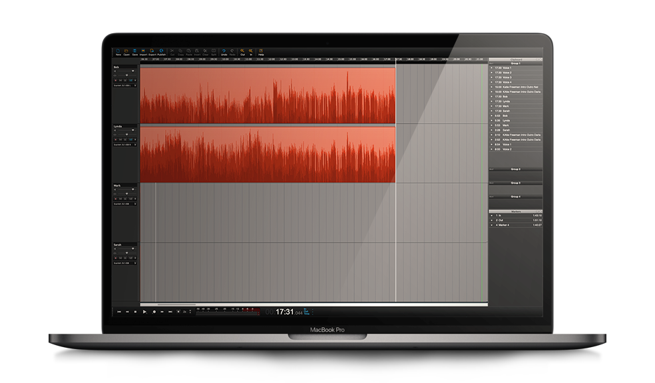Select clipboard item '17:30 Voice 3'
This screenshot has height=383, width=655.
click(x=515, y=77)
